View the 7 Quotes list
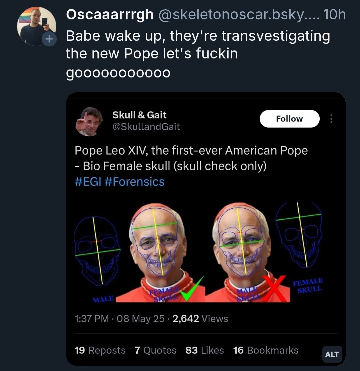The width and height of the screenshot is (360, 371). click(x=155, y=350)
